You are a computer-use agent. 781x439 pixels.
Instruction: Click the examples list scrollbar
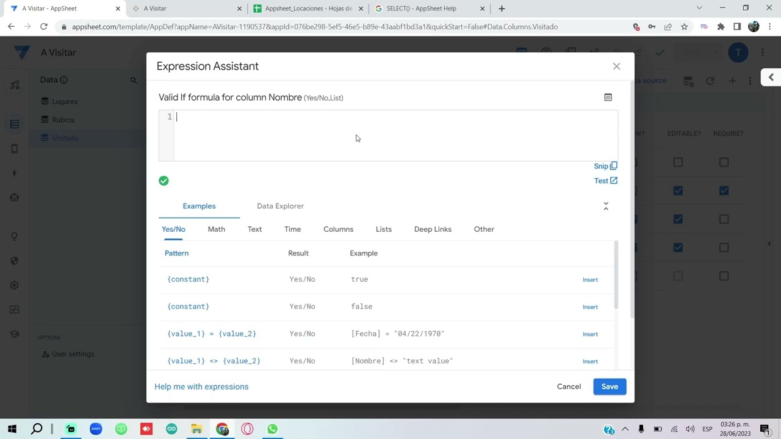[x=616, y=276]
